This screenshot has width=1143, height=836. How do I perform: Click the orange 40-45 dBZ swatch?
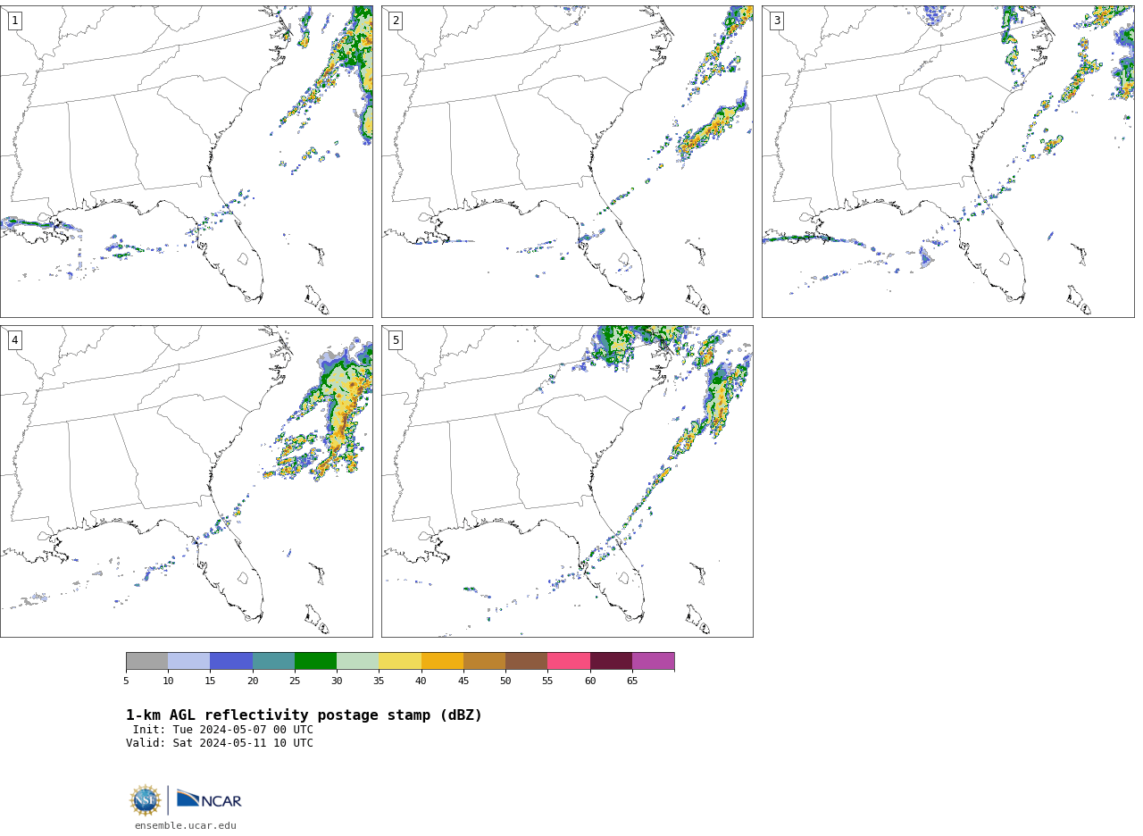(442, 661)
